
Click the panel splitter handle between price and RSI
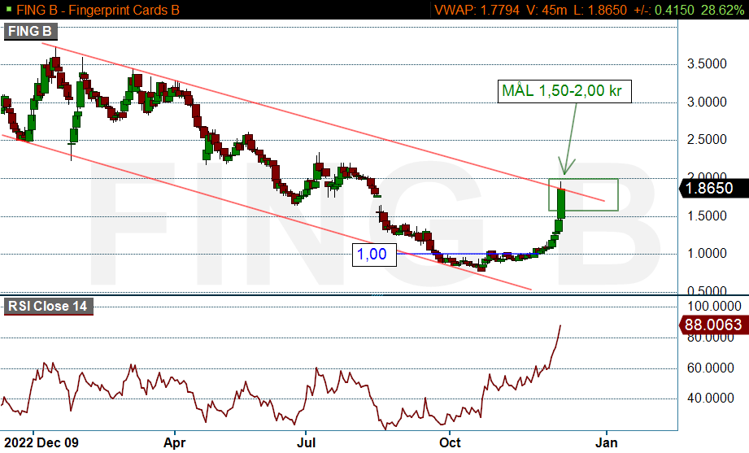(377, 295)
